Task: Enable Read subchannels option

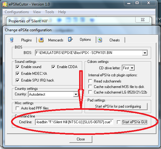Action: 90,81
